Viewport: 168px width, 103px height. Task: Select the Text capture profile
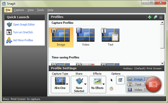pyautogui.click(x=110, y=37)
